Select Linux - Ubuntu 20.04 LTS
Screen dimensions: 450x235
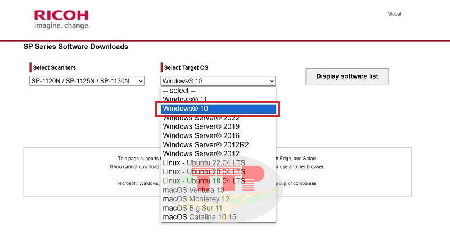[218, 172]
